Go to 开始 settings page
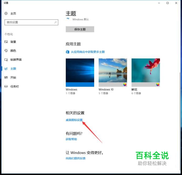 coord(13,77)
